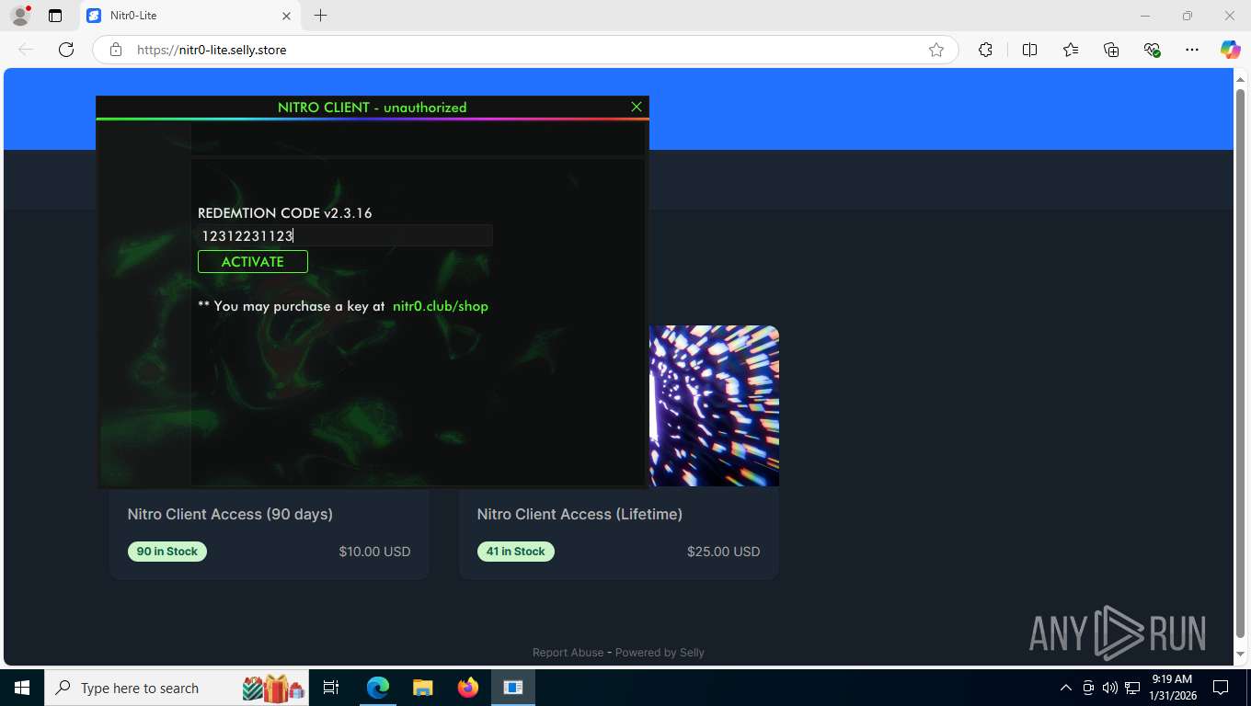Toggle split screen view icon
The width and height of the screenshot is (1251, 706).
(x=1029, y=50)
